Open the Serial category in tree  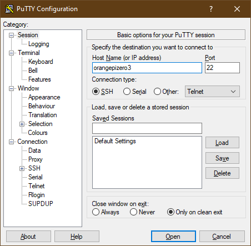pos(36,177)
